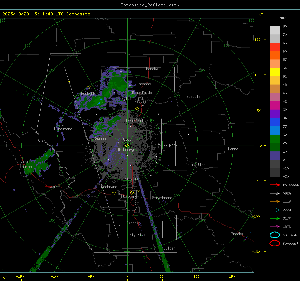This screenshot has width=300, height=281.
Task: Click the Sylvan label
Action: click(127, 99)
